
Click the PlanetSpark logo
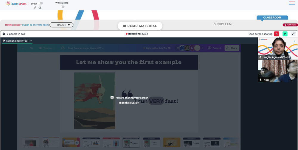click(16, 3)
